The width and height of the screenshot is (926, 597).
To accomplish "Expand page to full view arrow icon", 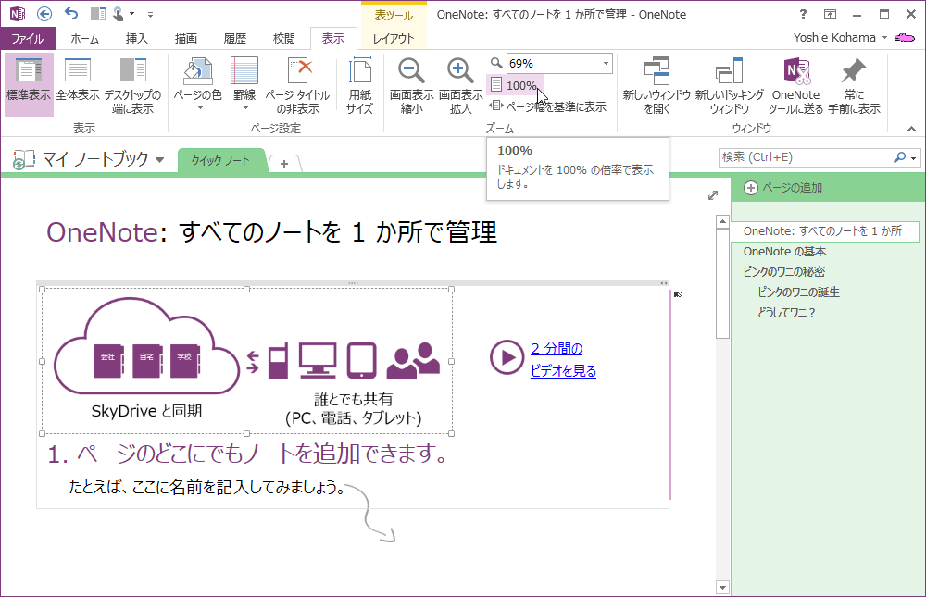I will 713,195.
